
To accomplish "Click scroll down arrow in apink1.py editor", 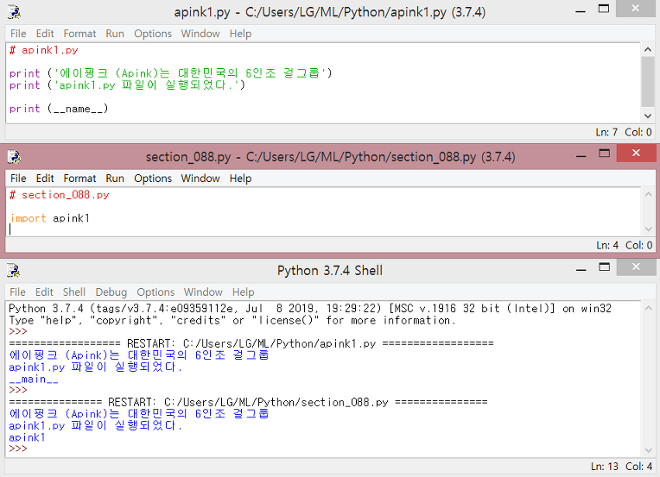I will pyautogui.click(x=648, y=116).
